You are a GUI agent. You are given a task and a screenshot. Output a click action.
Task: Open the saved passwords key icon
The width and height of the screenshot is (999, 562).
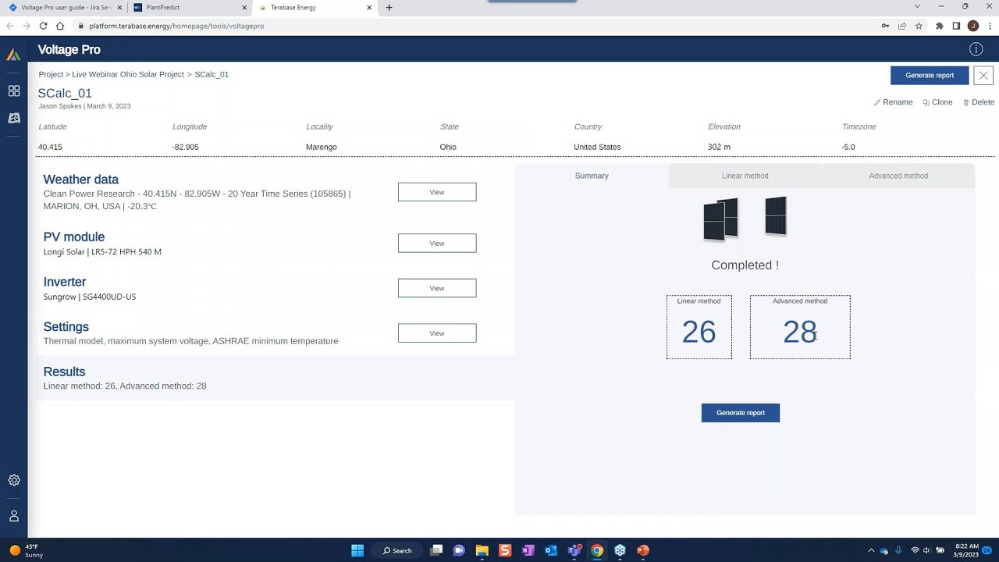pyautogui.click(x=885, y=26)
